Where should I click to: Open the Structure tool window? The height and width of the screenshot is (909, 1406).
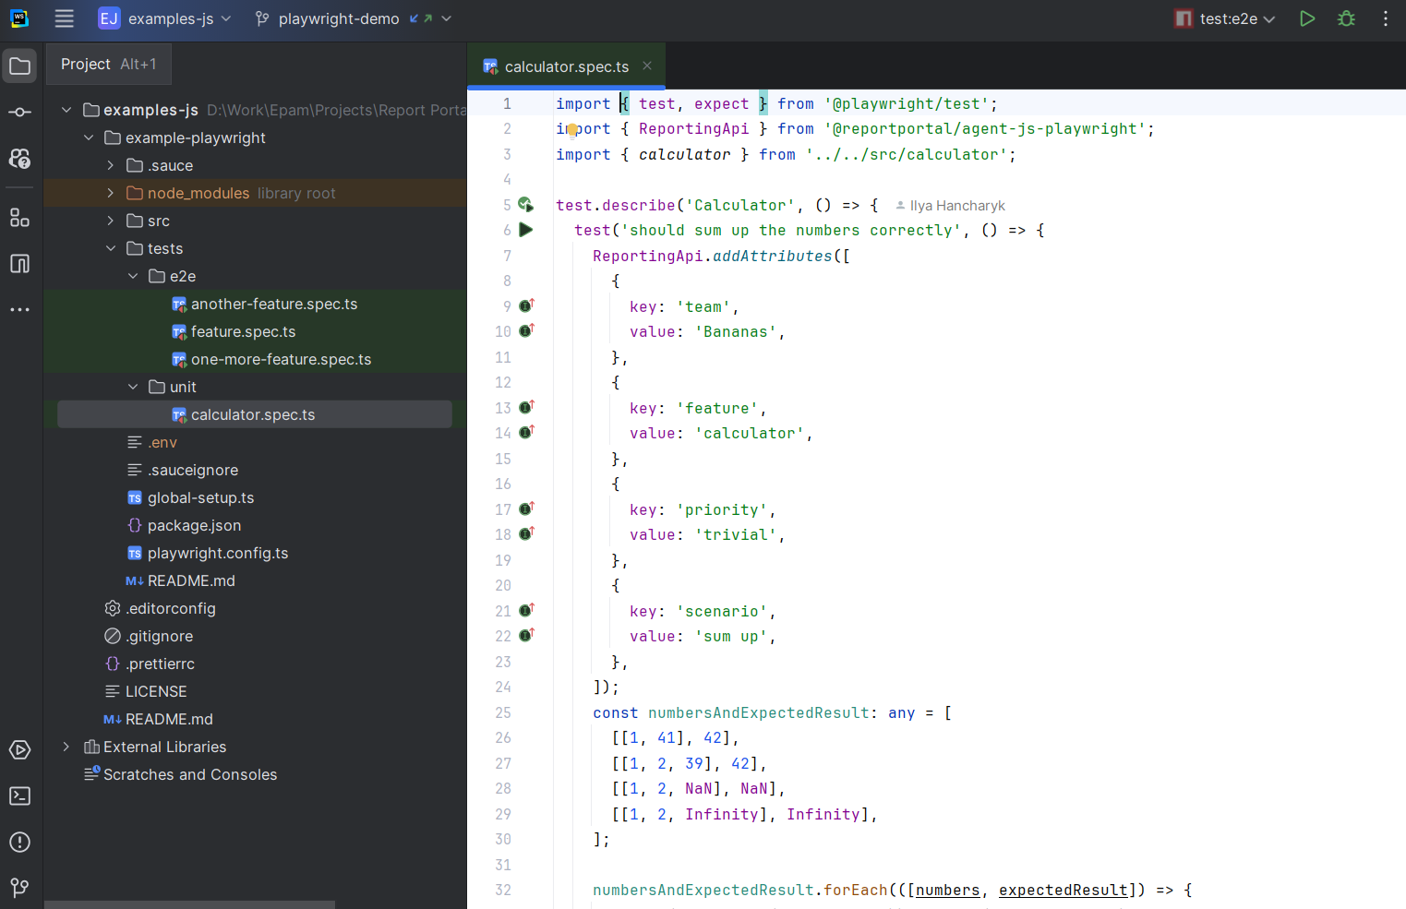19,218
